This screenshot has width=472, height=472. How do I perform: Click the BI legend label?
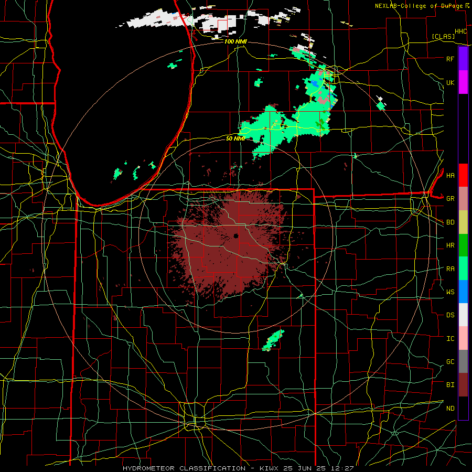450,385
